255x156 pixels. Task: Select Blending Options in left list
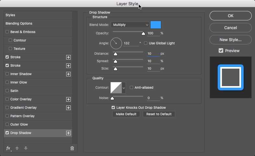coord(38,24)
